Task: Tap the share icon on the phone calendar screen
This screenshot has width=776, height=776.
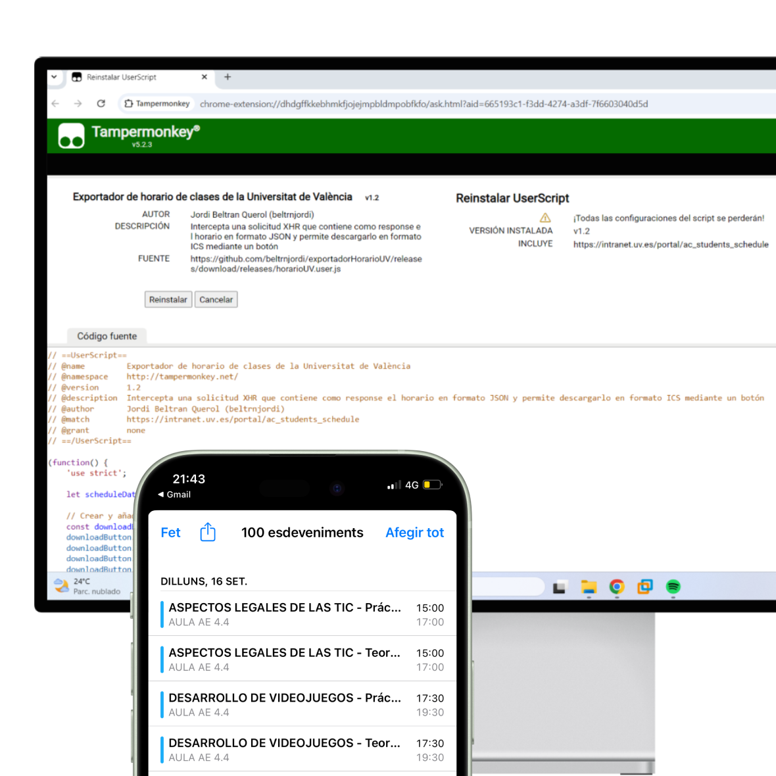Action: tap(208, 532)
